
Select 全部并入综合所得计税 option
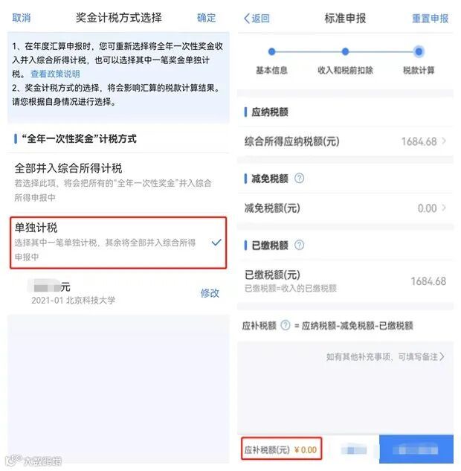118,182
